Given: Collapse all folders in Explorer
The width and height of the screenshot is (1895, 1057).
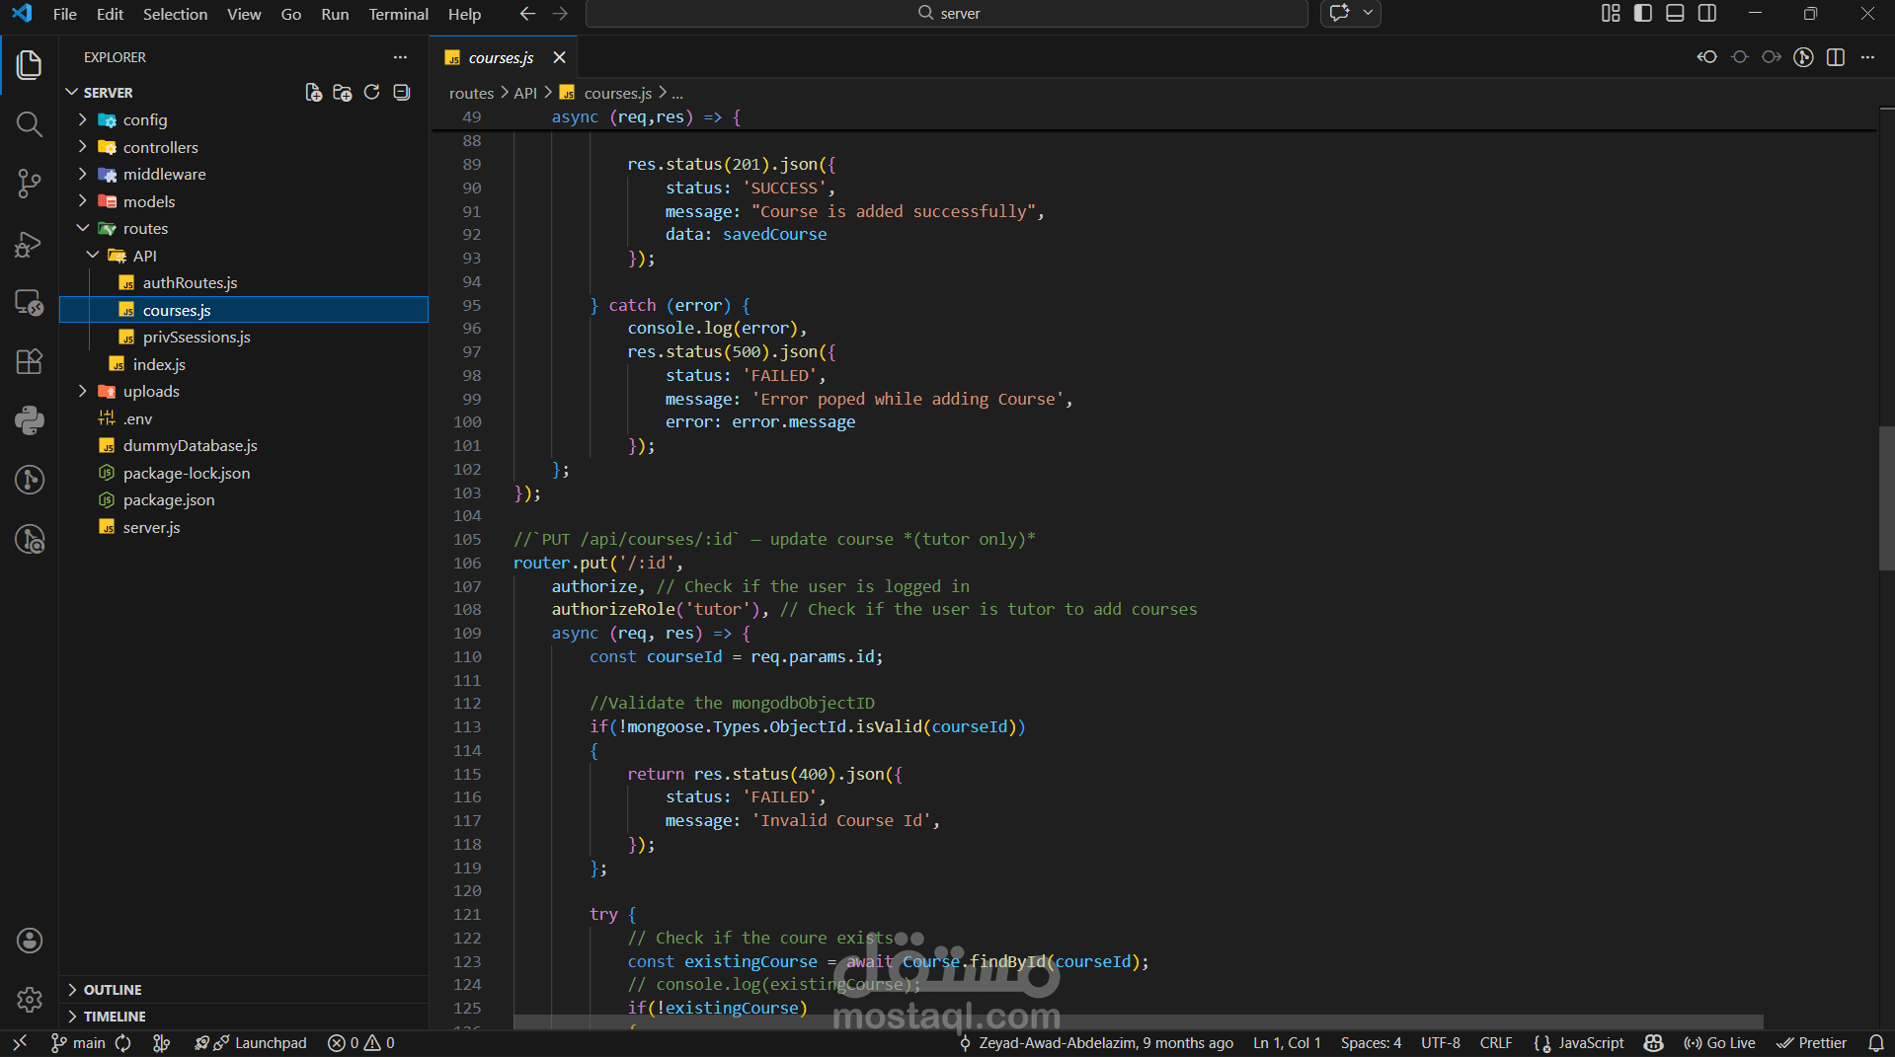Looking at the screenshot, I should point(401,92).
